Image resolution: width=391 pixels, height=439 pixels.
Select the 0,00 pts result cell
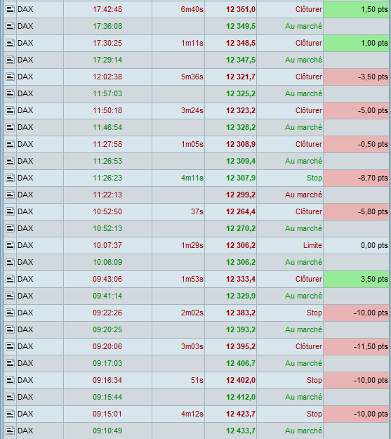click(357, 245)
